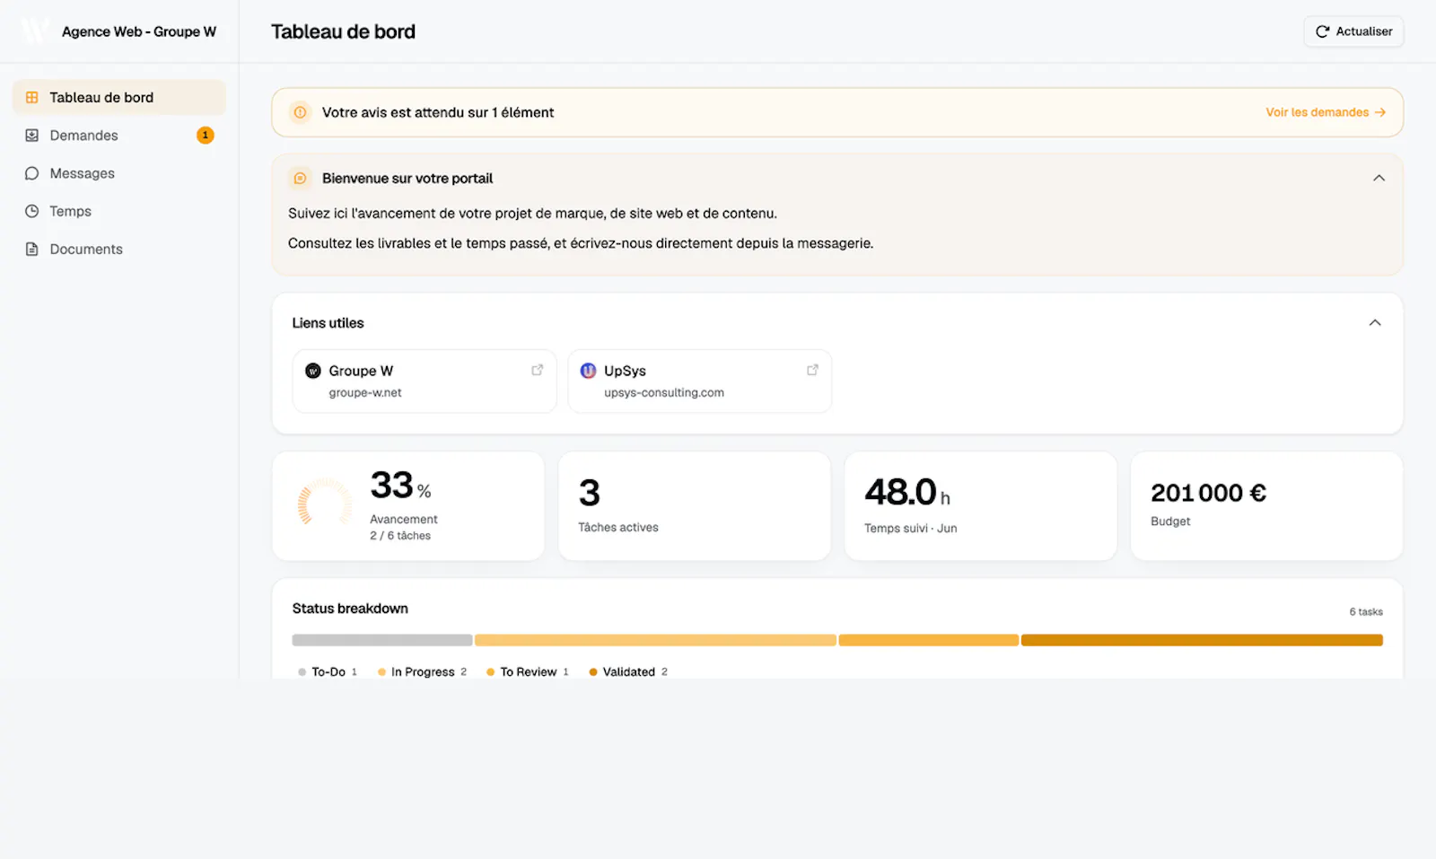Open the Groupe W link card
This screenshot has width=1436, height=859.
425,381
